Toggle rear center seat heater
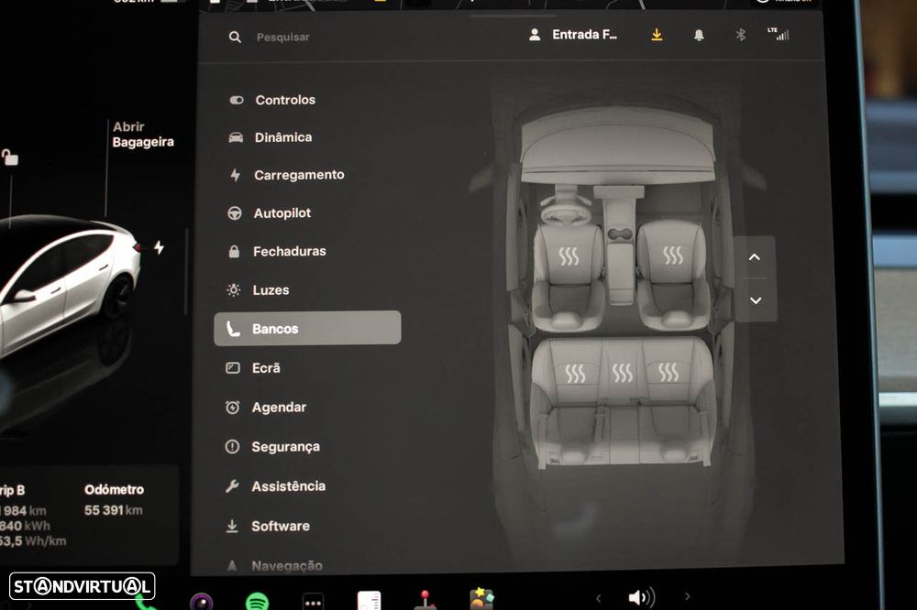917x610 pixels. tap(622, 372)
